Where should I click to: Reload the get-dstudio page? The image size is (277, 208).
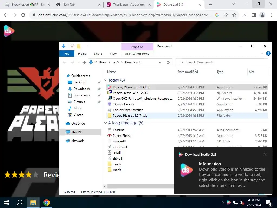click(23, 15)
